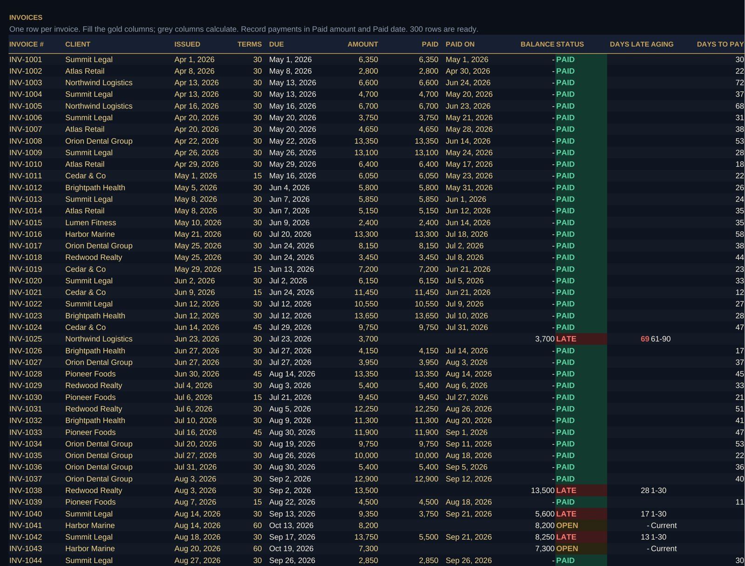This screenshot has height=566, width=745.
Task: Select invoice cell INV-1001
Action: coord(26,60)
